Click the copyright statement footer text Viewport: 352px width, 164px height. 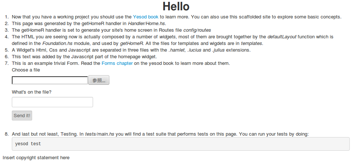36,157
